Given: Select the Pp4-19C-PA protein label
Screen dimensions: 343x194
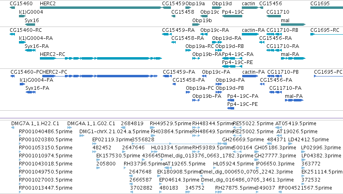Looking at the screenshot, I should point(243,96).
